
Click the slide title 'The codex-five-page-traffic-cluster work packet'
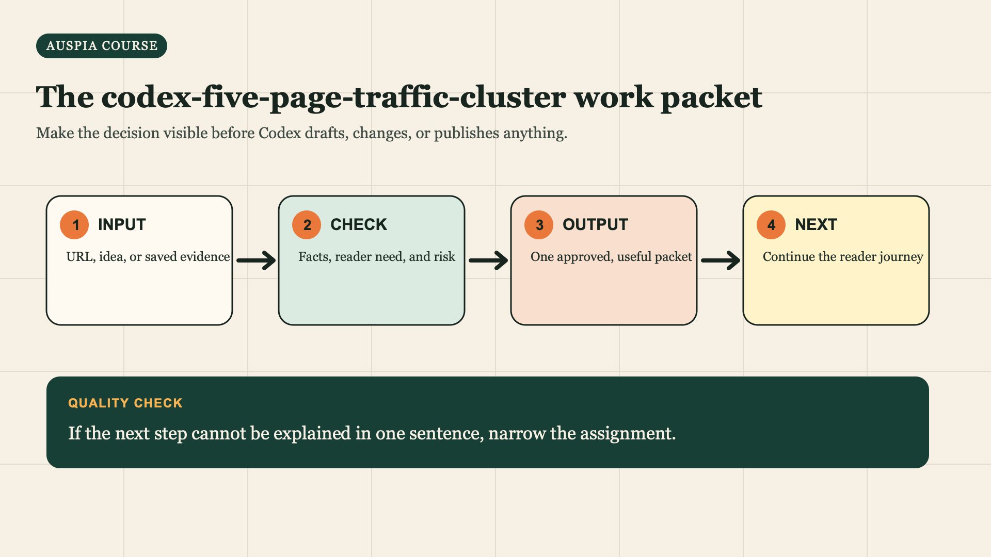click(x=399, y=97)
